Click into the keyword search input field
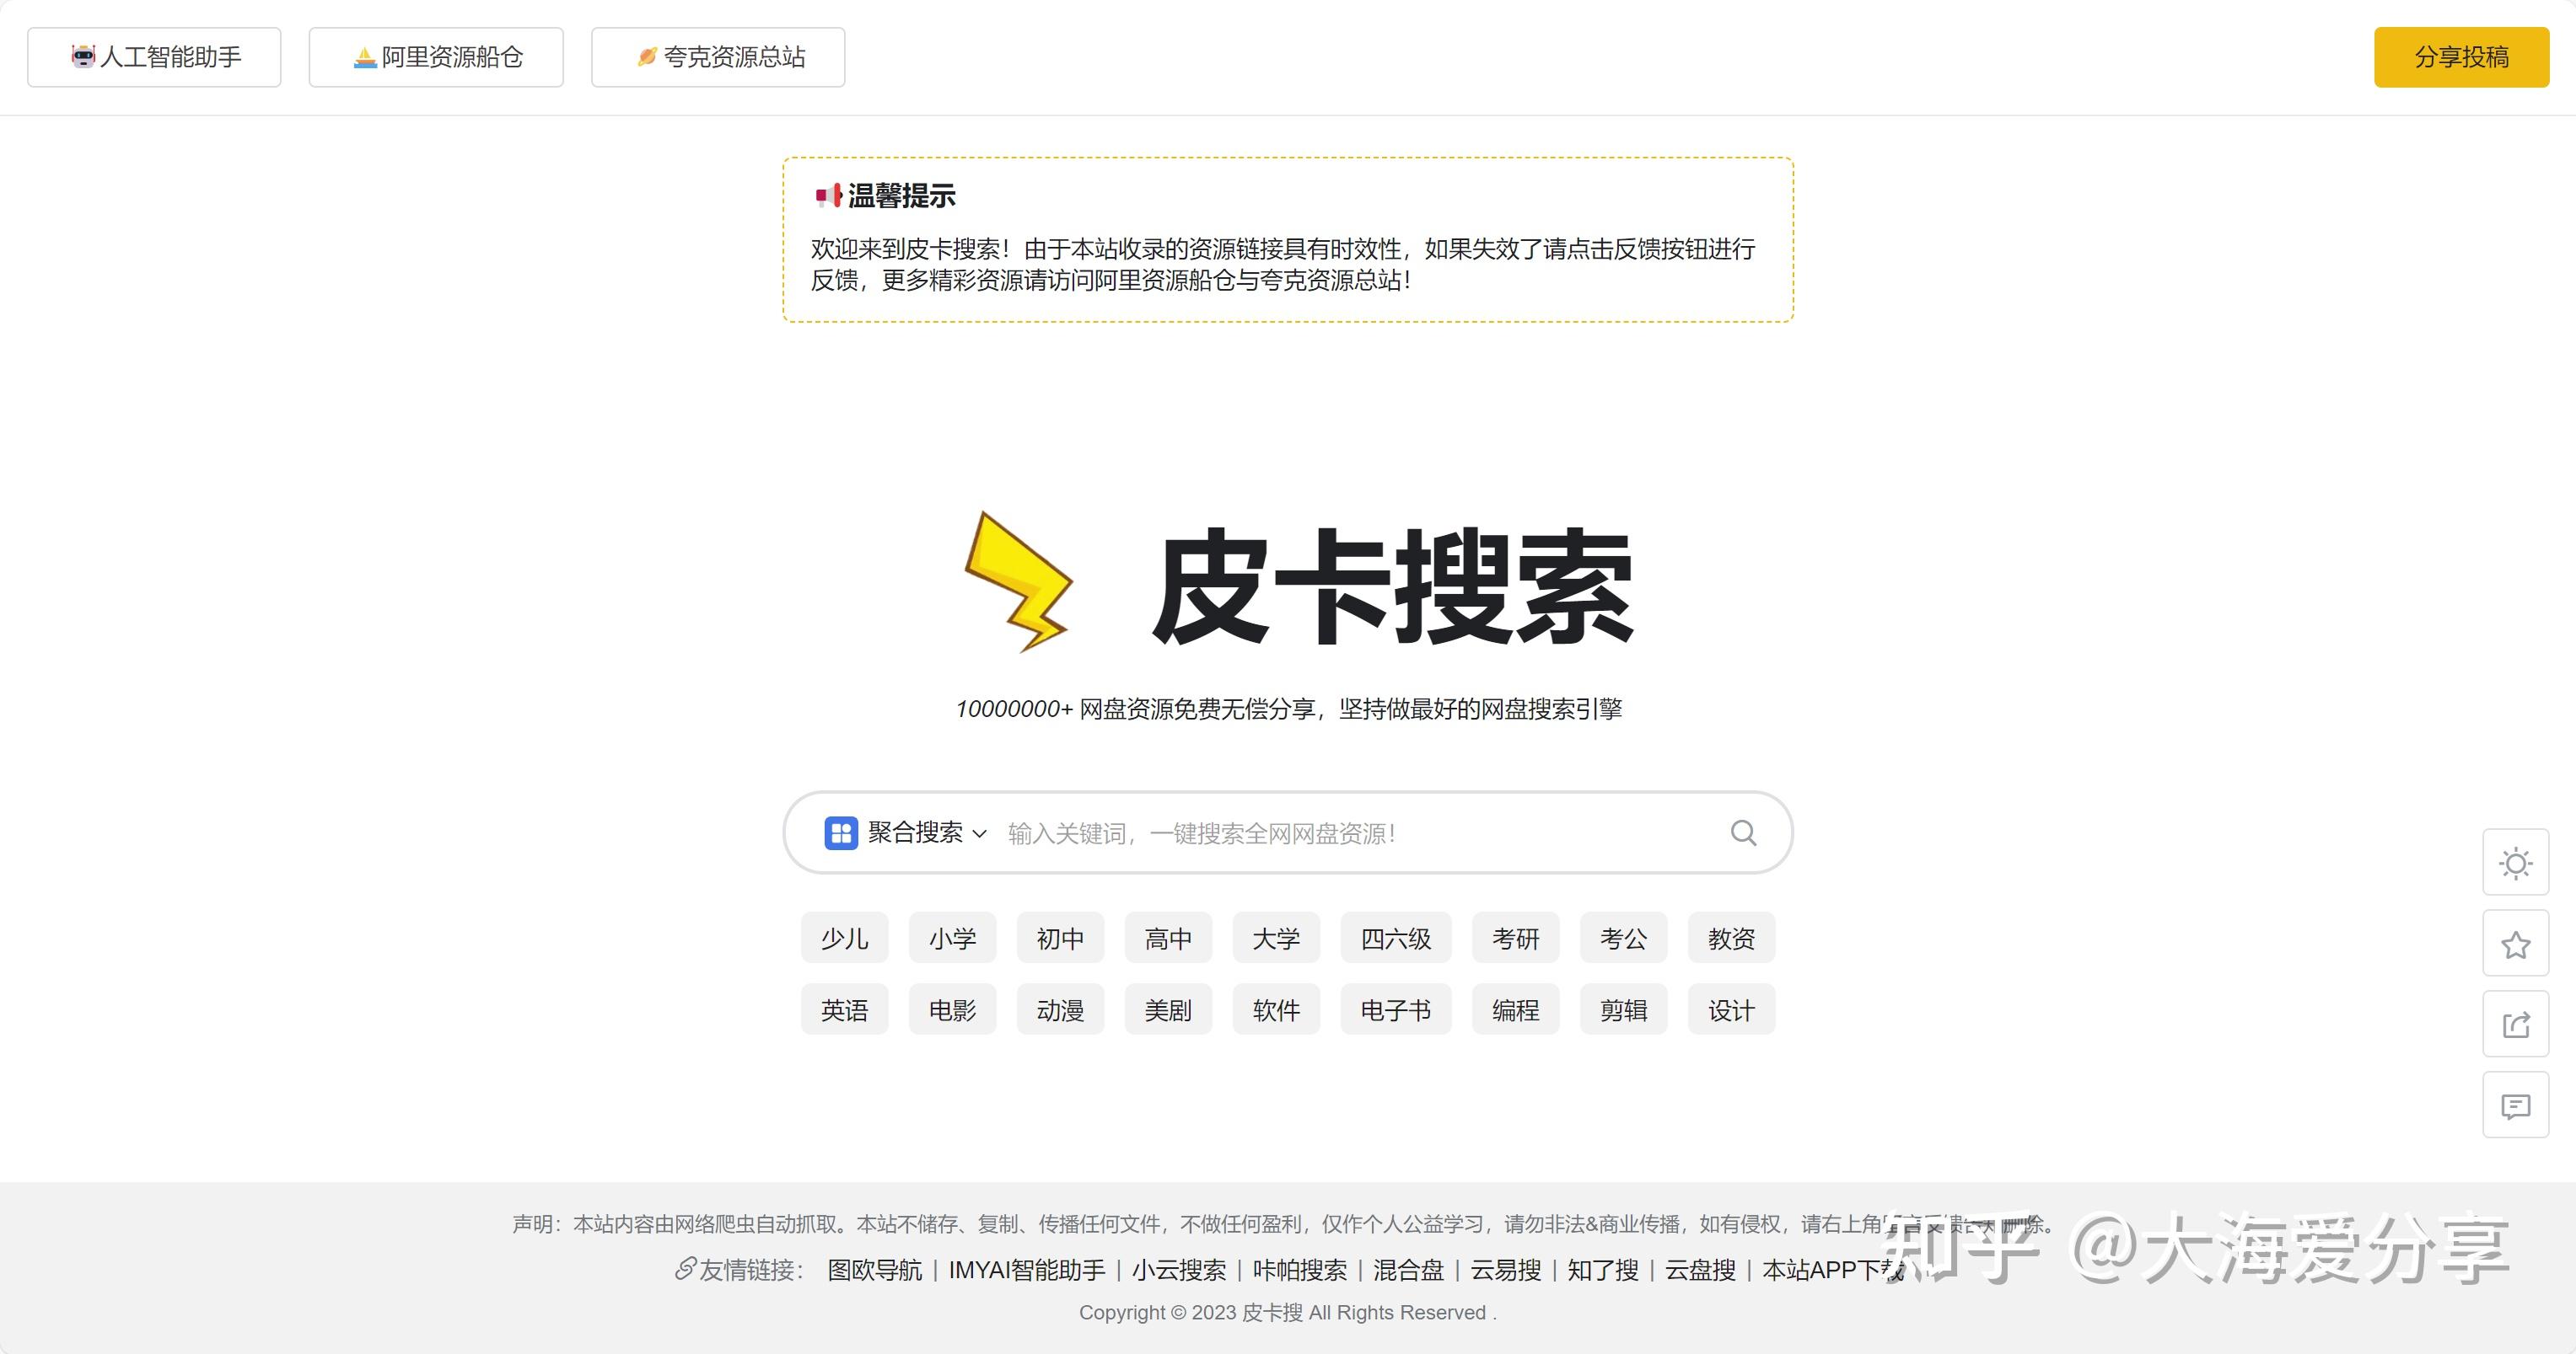2576x1354 pixels. click(1360, 833)
